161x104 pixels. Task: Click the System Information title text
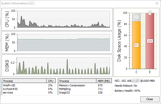15,3
